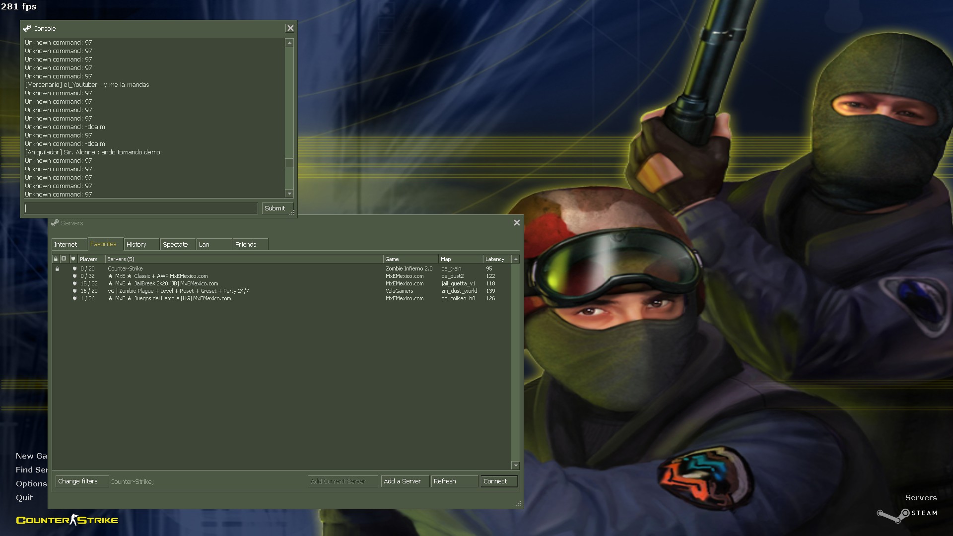This screenshot has width=953, height=536.
Task: Click the zm_dust_world map cell
Action: [459, 291]
